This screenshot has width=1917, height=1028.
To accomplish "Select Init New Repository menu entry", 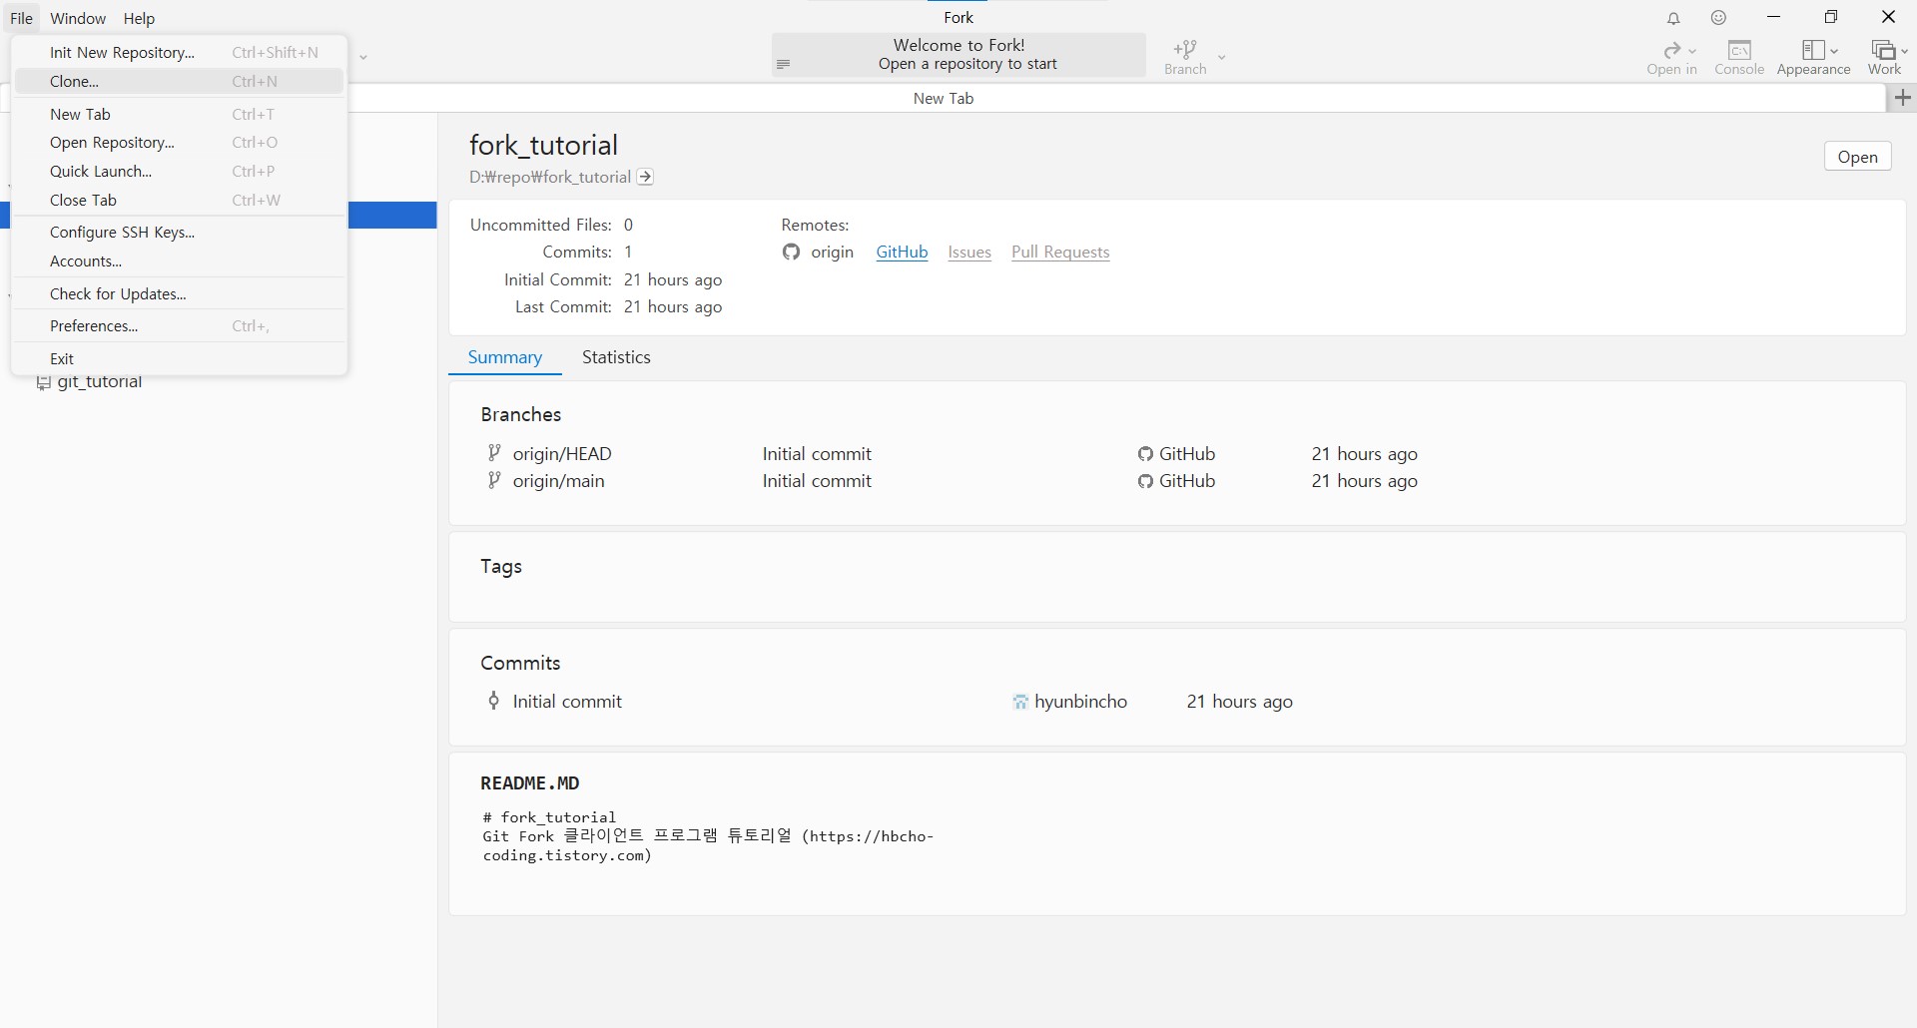I will coord(180,52).
